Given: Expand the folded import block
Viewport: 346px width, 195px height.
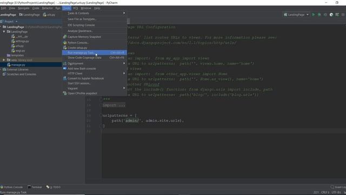Looking at the screenshot, I should [114, 105].
